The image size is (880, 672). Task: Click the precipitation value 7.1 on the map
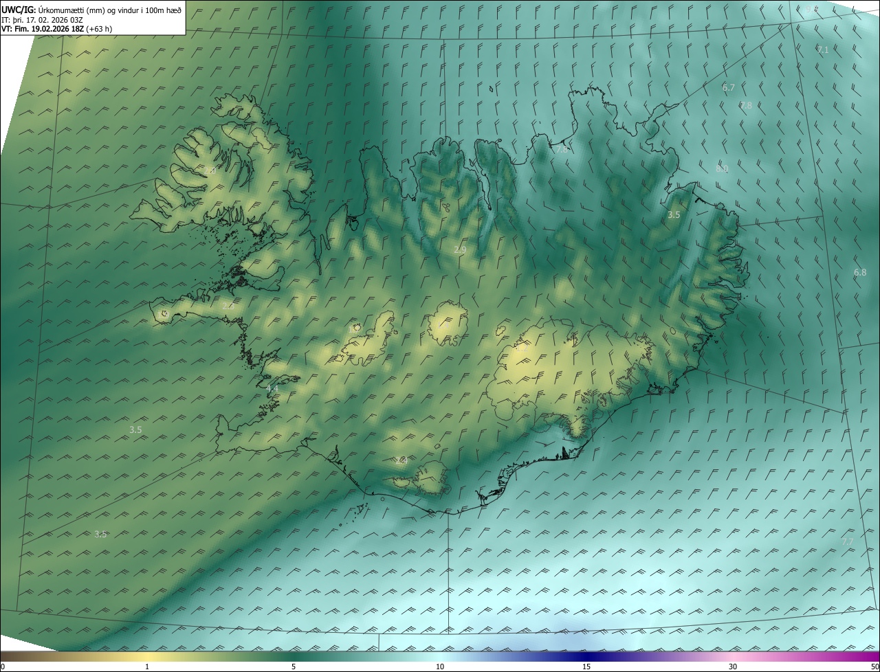[822, 50]
